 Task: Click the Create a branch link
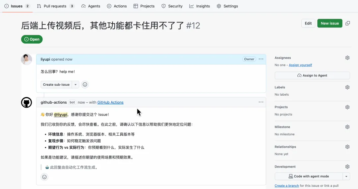pos(286,186)
